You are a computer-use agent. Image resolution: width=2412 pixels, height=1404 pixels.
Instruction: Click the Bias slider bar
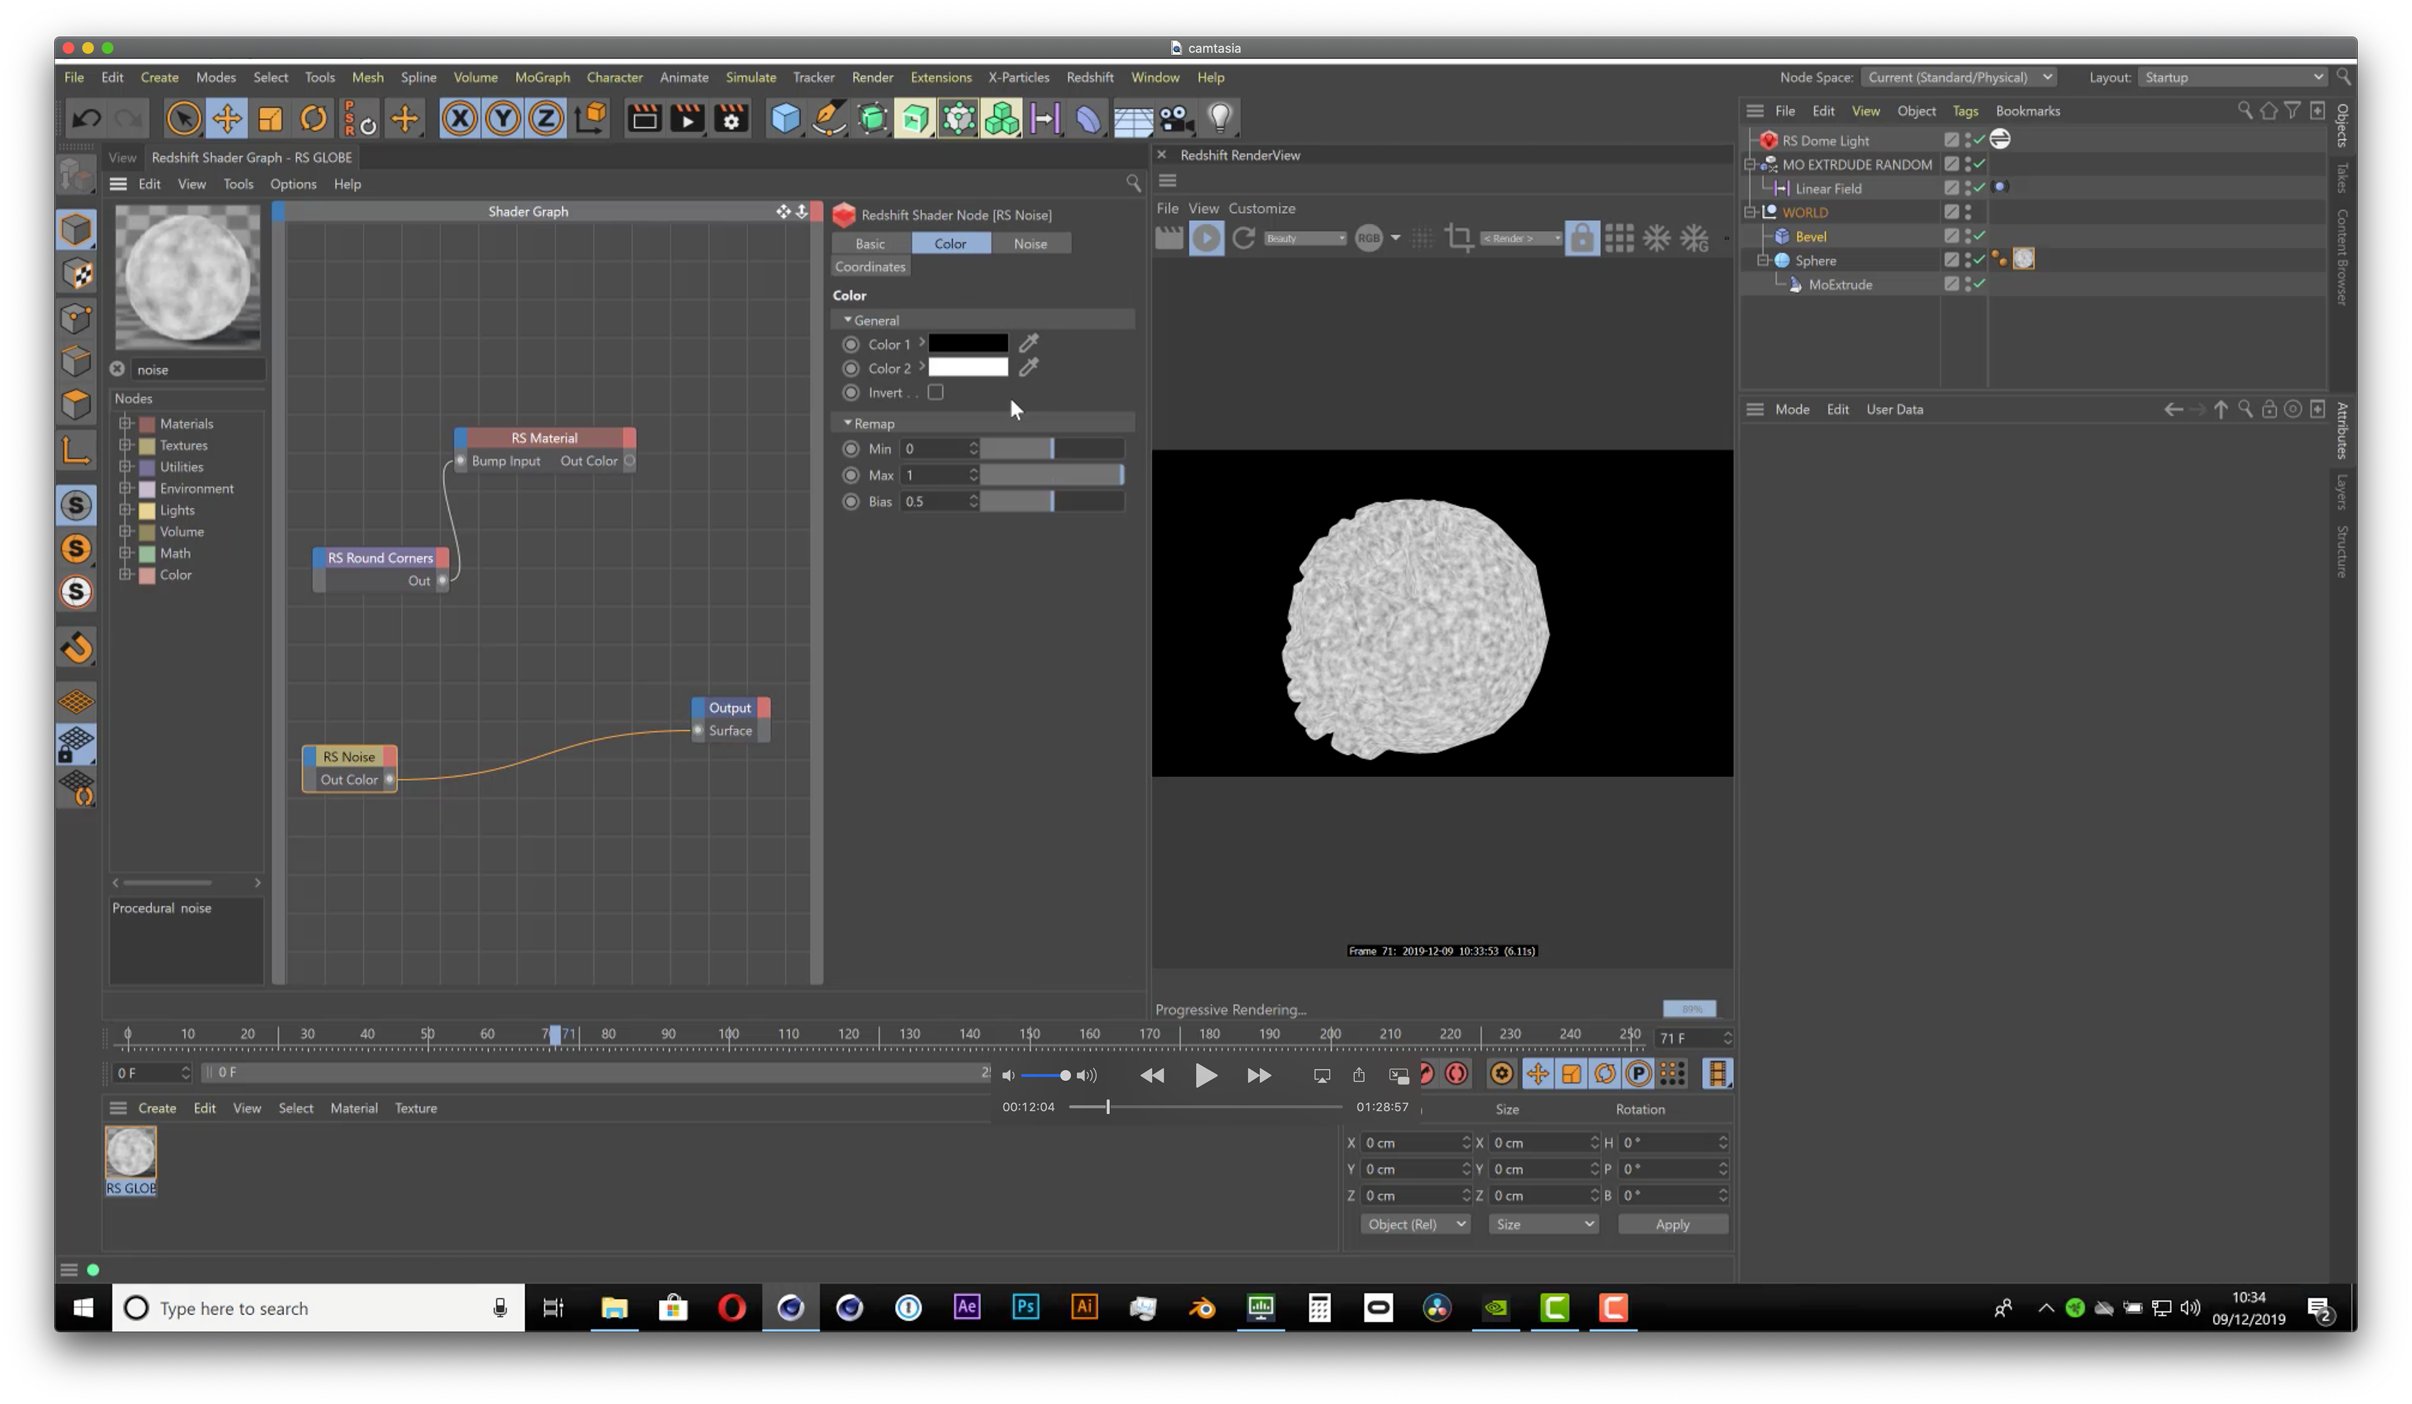click(x=1052, y=502)
